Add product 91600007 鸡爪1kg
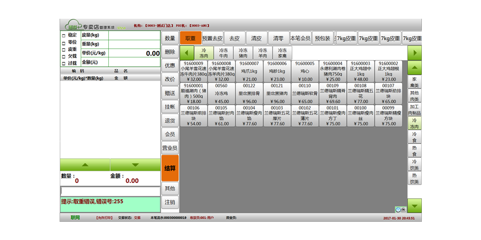 [x=249, y=72]
